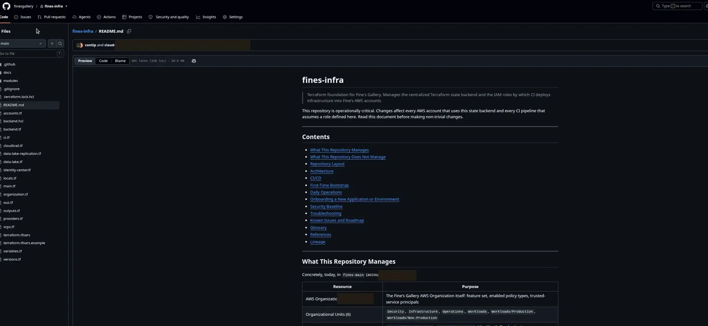The width and height of the screenshot is (708, 326).
Task: Open identity-center.tf file
Action: (x=17, y=170)
